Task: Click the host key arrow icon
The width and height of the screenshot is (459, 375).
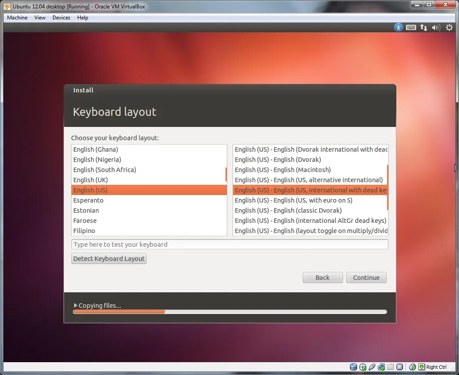Action: (421, 367)
